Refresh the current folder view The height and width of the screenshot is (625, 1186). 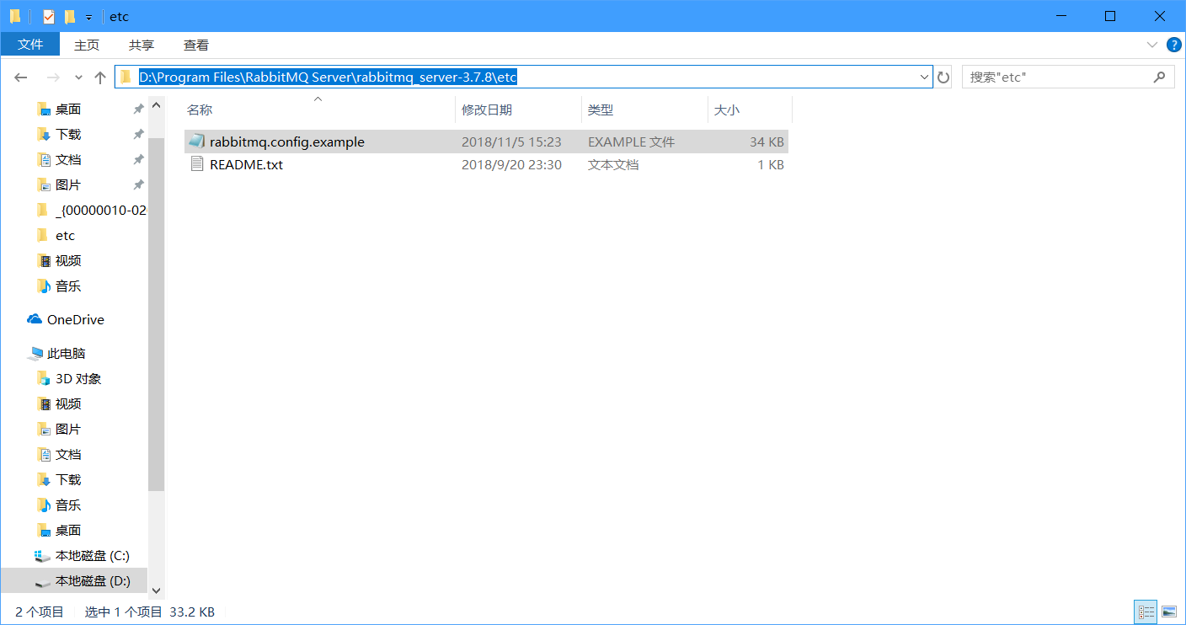(x=943, y=77)
